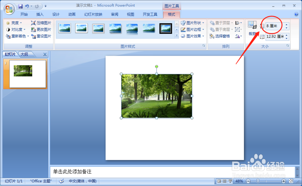Open the 设计 tab

(56, 15)
